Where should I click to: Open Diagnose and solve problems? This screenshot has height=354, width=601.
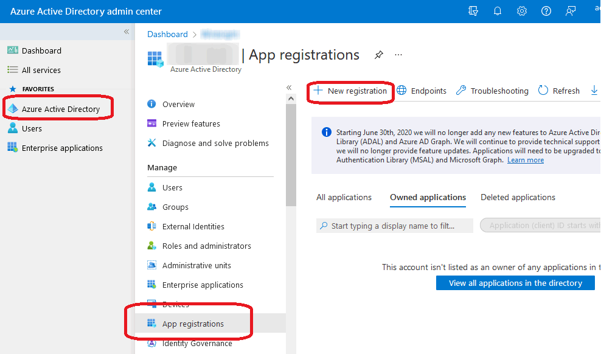coord(215,144)
